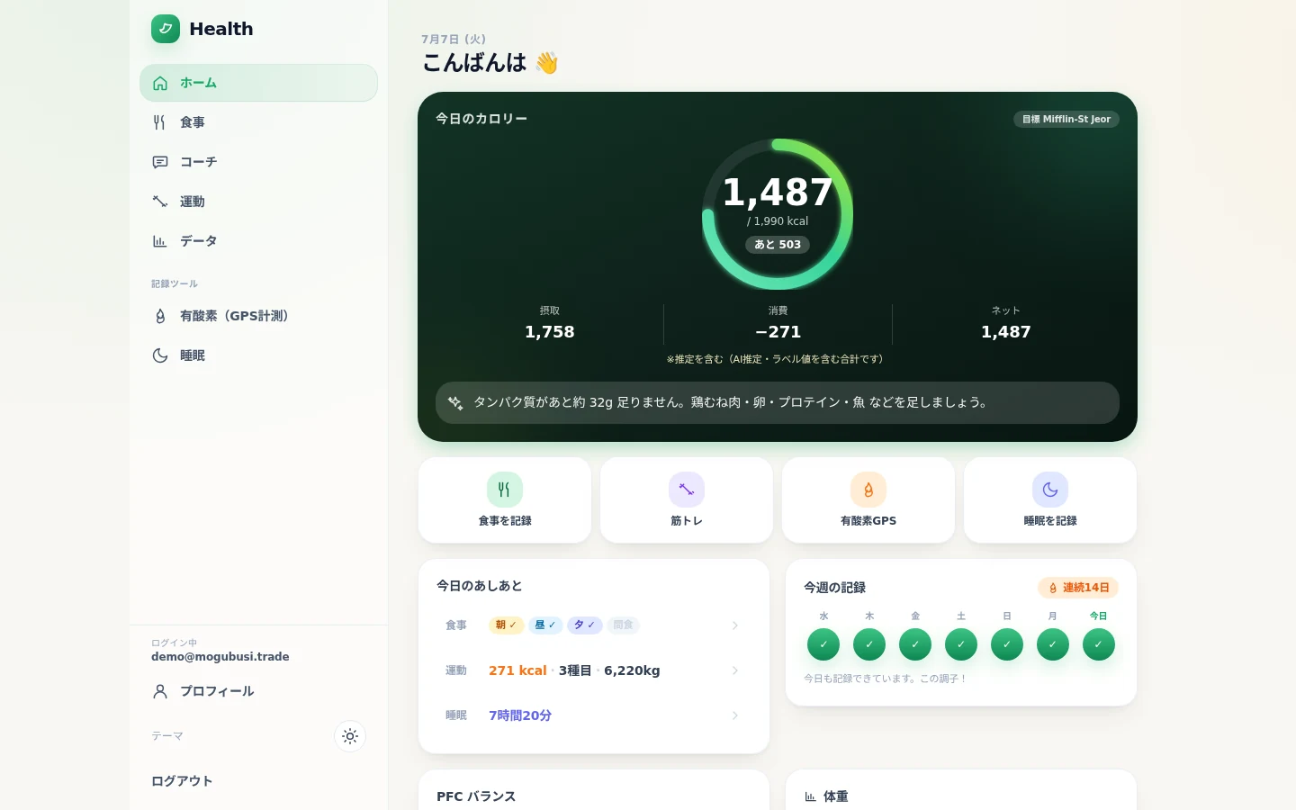Image resolution: width=1296 pixels, height=810 pixels.
Task: Click the blue 睡眠を記録 moon icon
Action: tap(1050, 490)
